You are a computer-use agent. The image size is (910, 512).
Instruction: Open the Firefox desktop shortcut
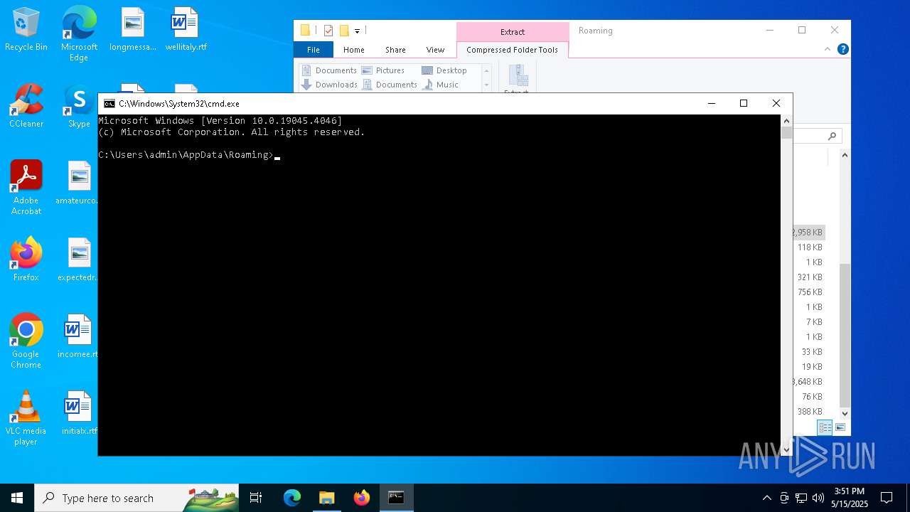pyautogui.click(x=26, y=260)
